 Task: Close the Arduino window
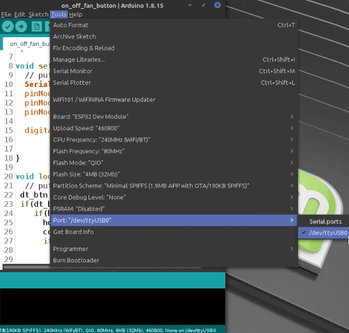(x=218, y=5)
